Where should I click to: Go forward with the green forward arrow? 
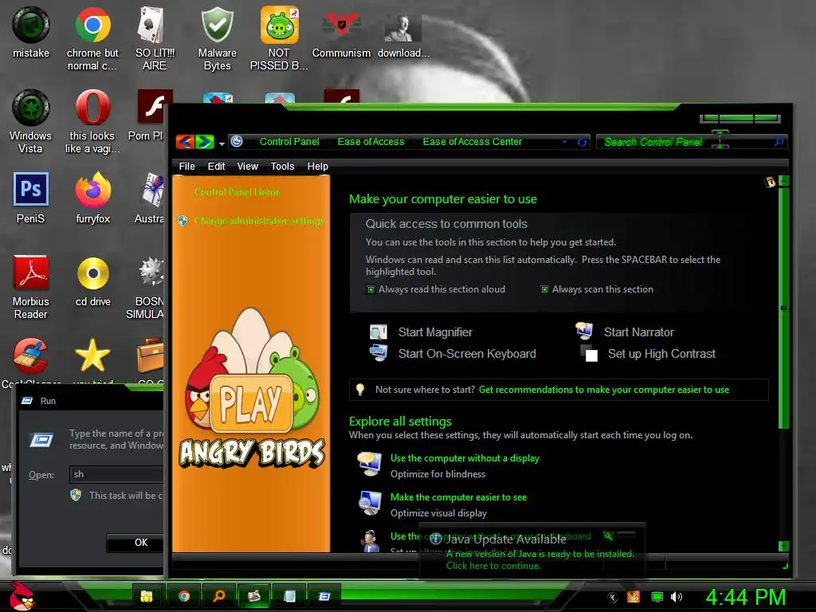[205, 142]
